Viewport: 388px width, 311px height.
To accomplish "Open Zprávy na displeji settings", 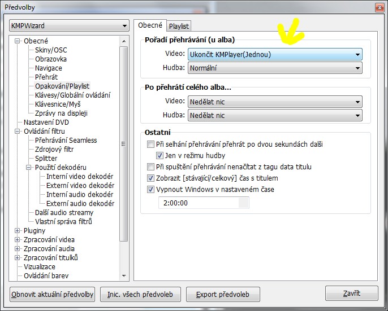I will (61, 113).
